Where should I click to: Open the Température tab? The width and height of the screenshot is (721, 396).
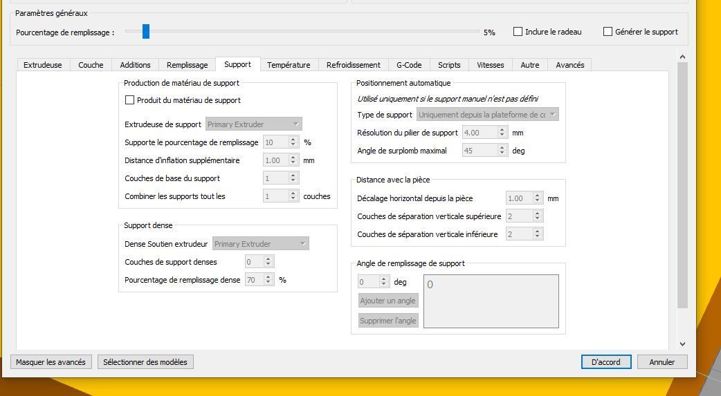289,65
